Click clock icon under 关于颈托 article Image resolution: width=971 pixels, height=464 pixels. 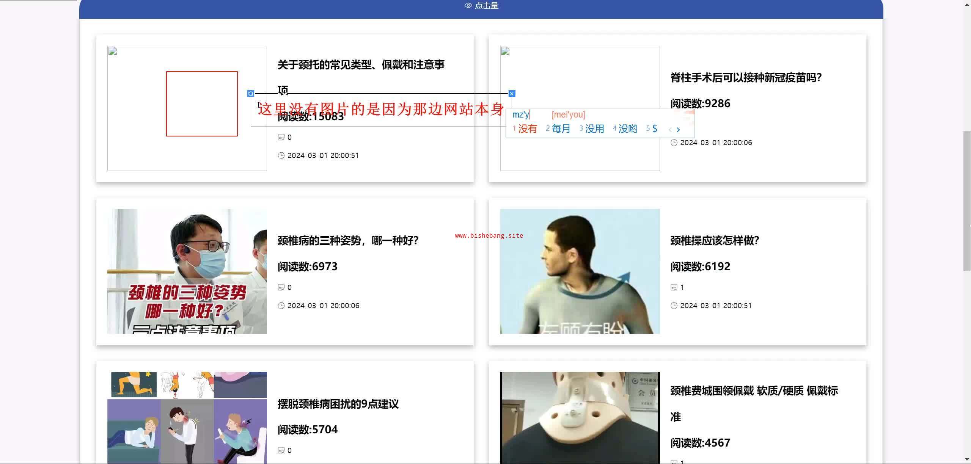tap(281, 155)
